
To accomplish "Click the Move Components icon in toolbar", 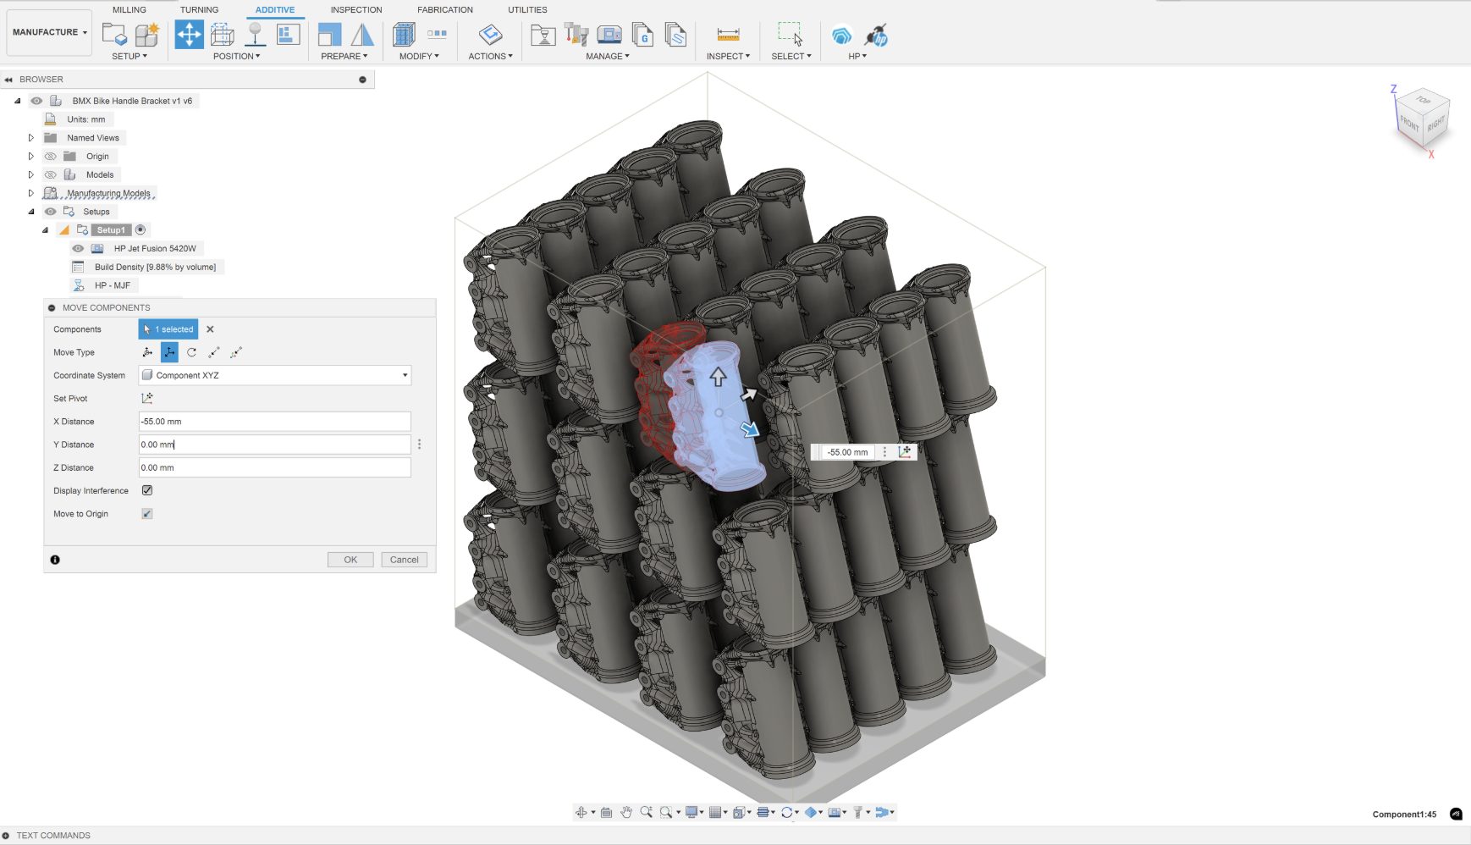I will 189,35.
